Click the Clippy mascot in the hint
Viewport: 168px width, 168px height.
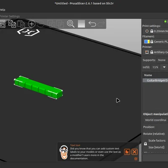coord(64,152)
